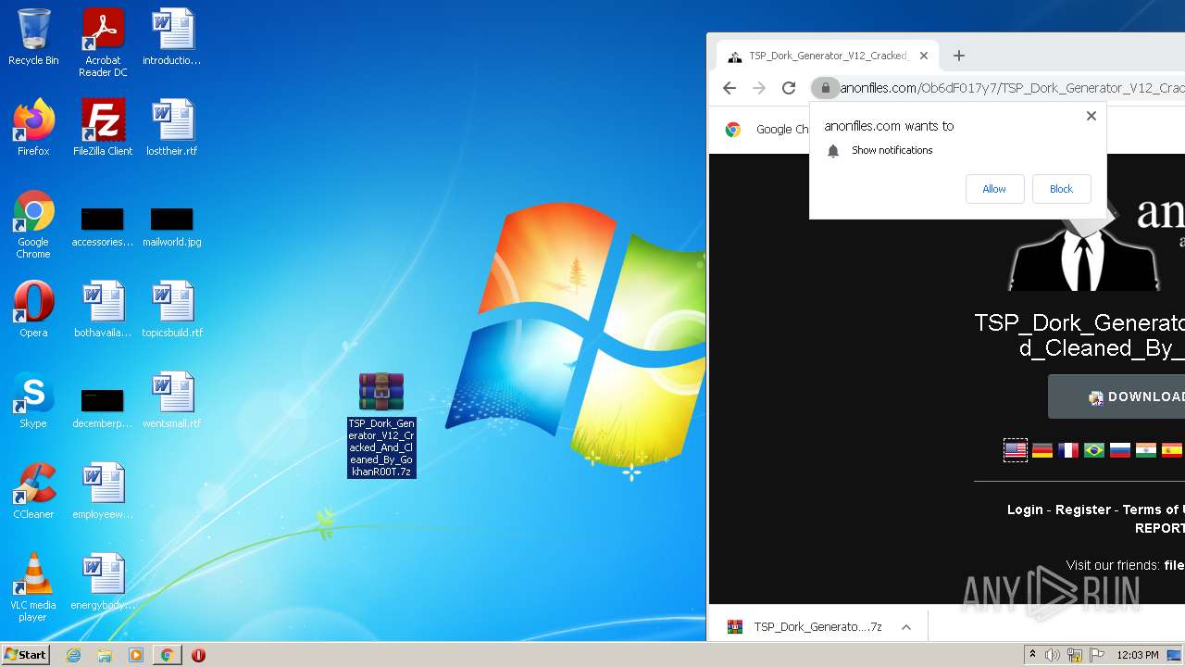Launch Acrobat Reader DC shortcut
The width and height of the screenshot is (1185, 667).
coord(103,44)
